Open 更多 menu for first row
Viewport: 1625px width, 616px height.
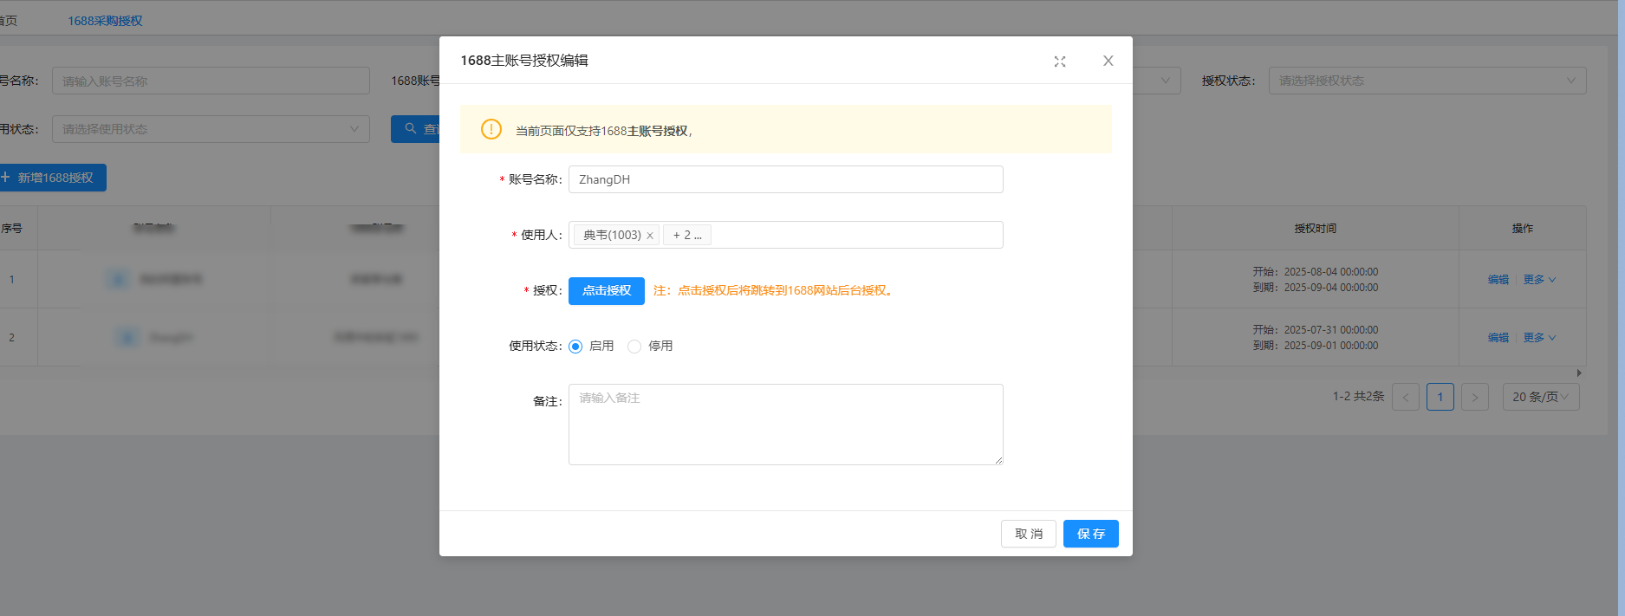coord(1539,280)
